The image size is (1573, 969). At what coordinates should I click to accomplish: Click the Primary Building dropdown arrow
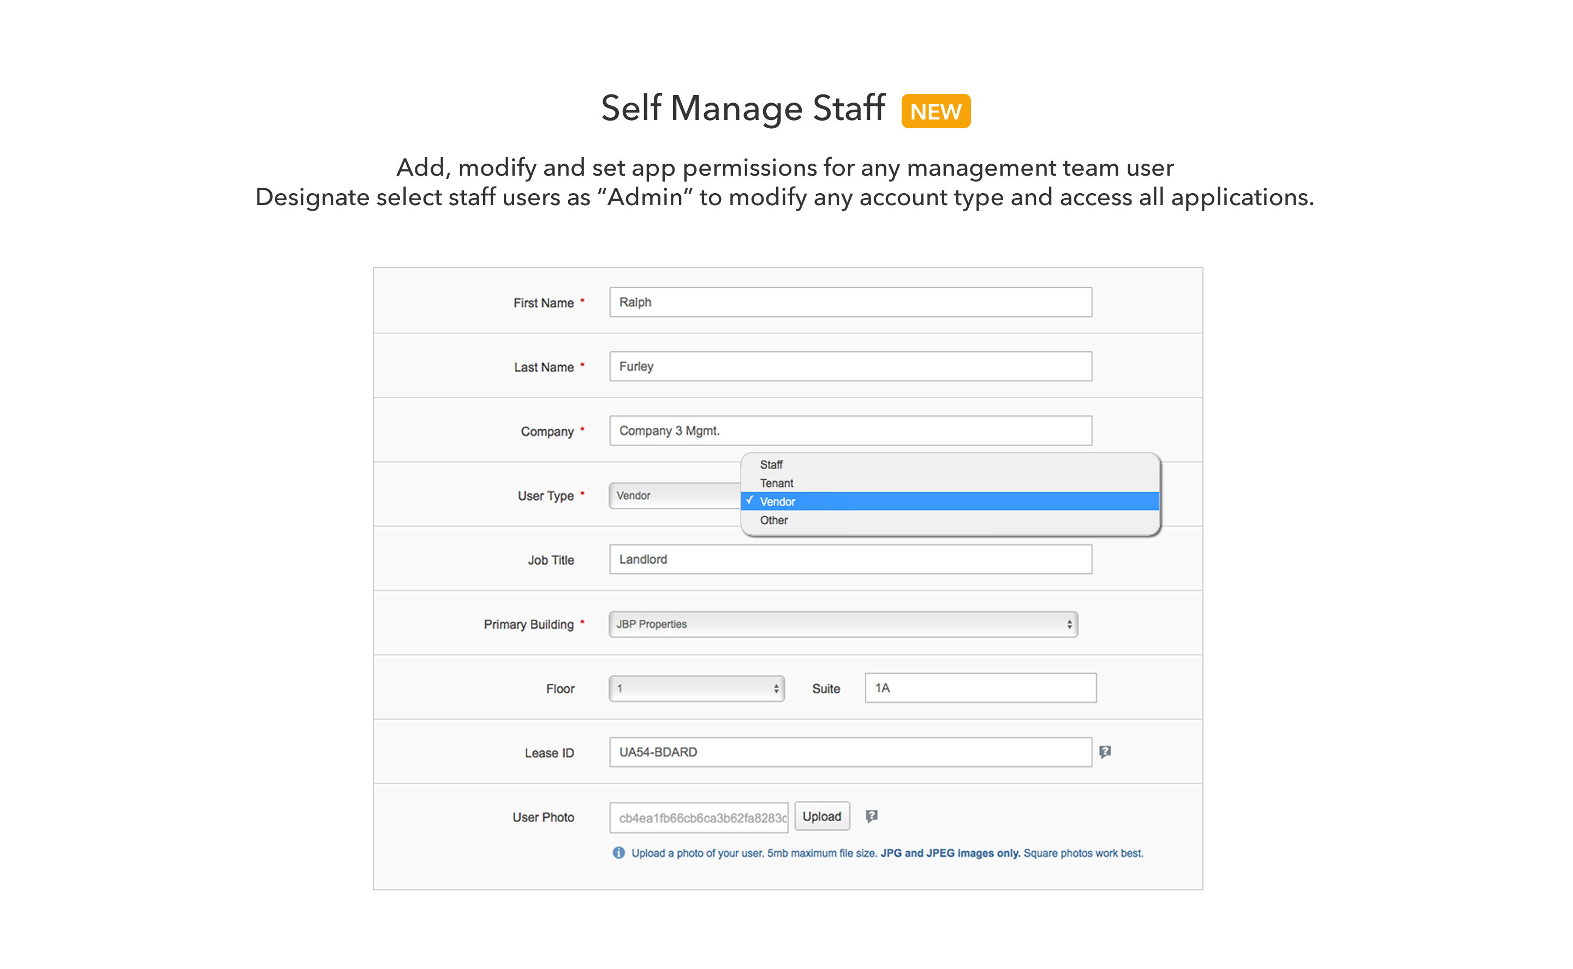(1069, 624)
